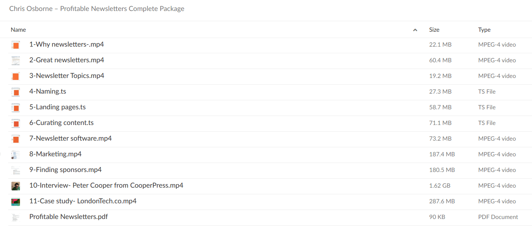The image size is (532, 237).
Task: Select the file icon for 3-Newsletter Topics.mp4
Action: tap(15, 76)
